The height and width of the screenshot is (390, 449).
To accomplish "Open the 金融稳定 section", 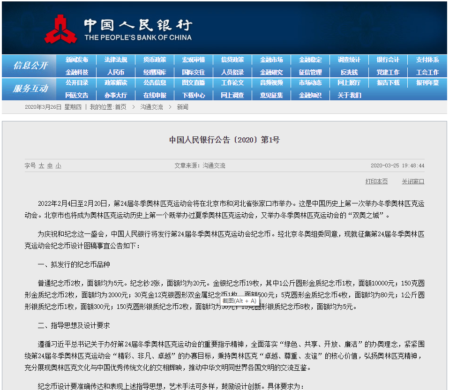I will click(x=310, y=60).
